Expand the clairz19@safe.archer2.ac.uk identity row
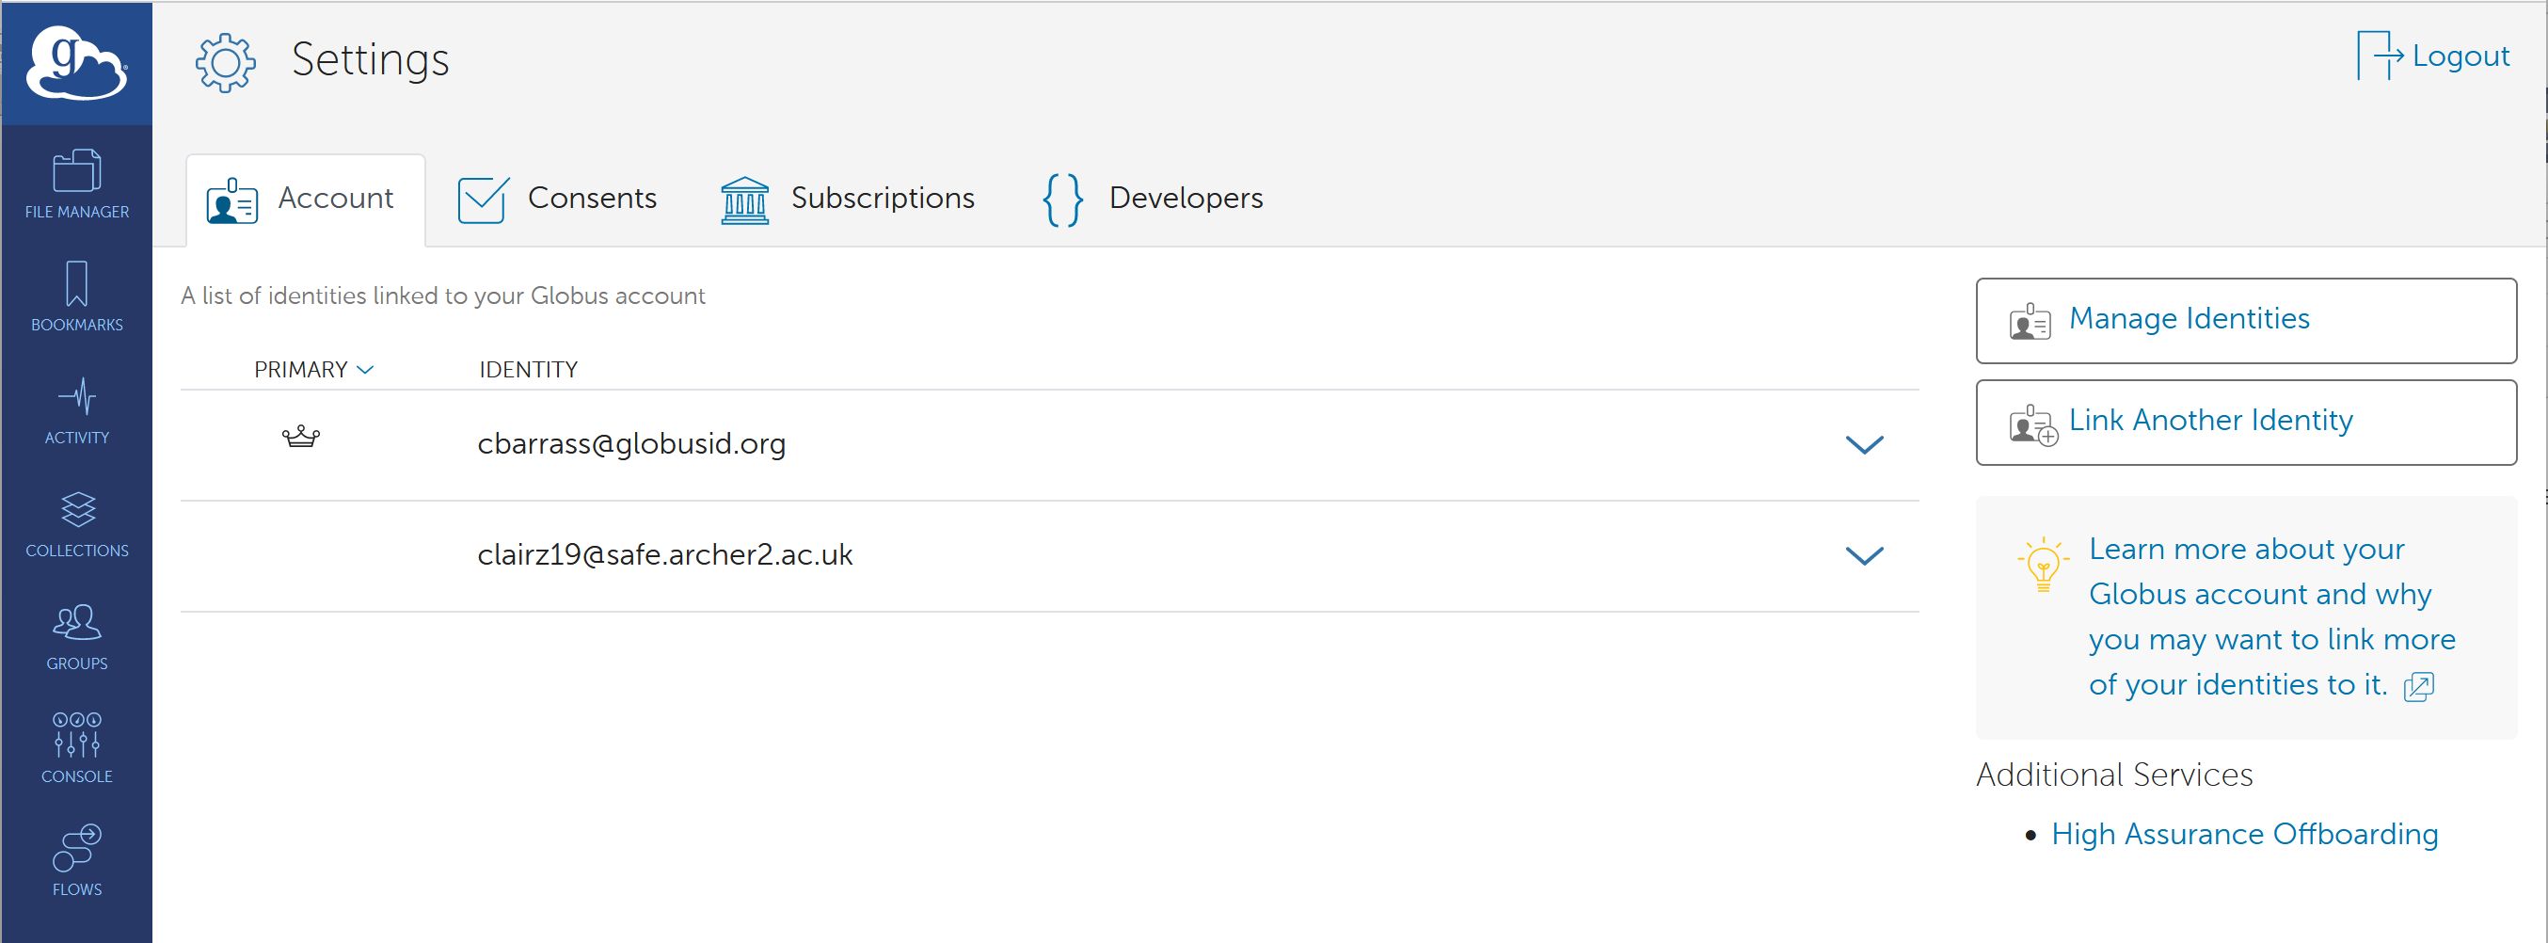The width and height of the screenshot is (2548, 943). pyautogui.click(x=1865, y=555)
